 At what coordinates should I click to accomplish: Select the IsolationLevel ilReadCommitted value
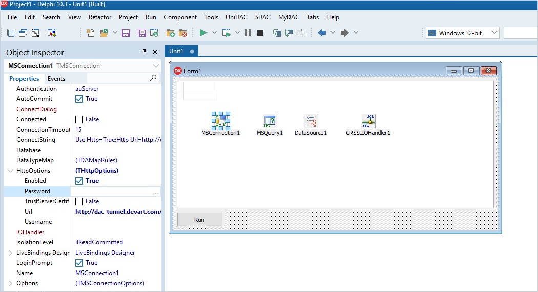99,242
